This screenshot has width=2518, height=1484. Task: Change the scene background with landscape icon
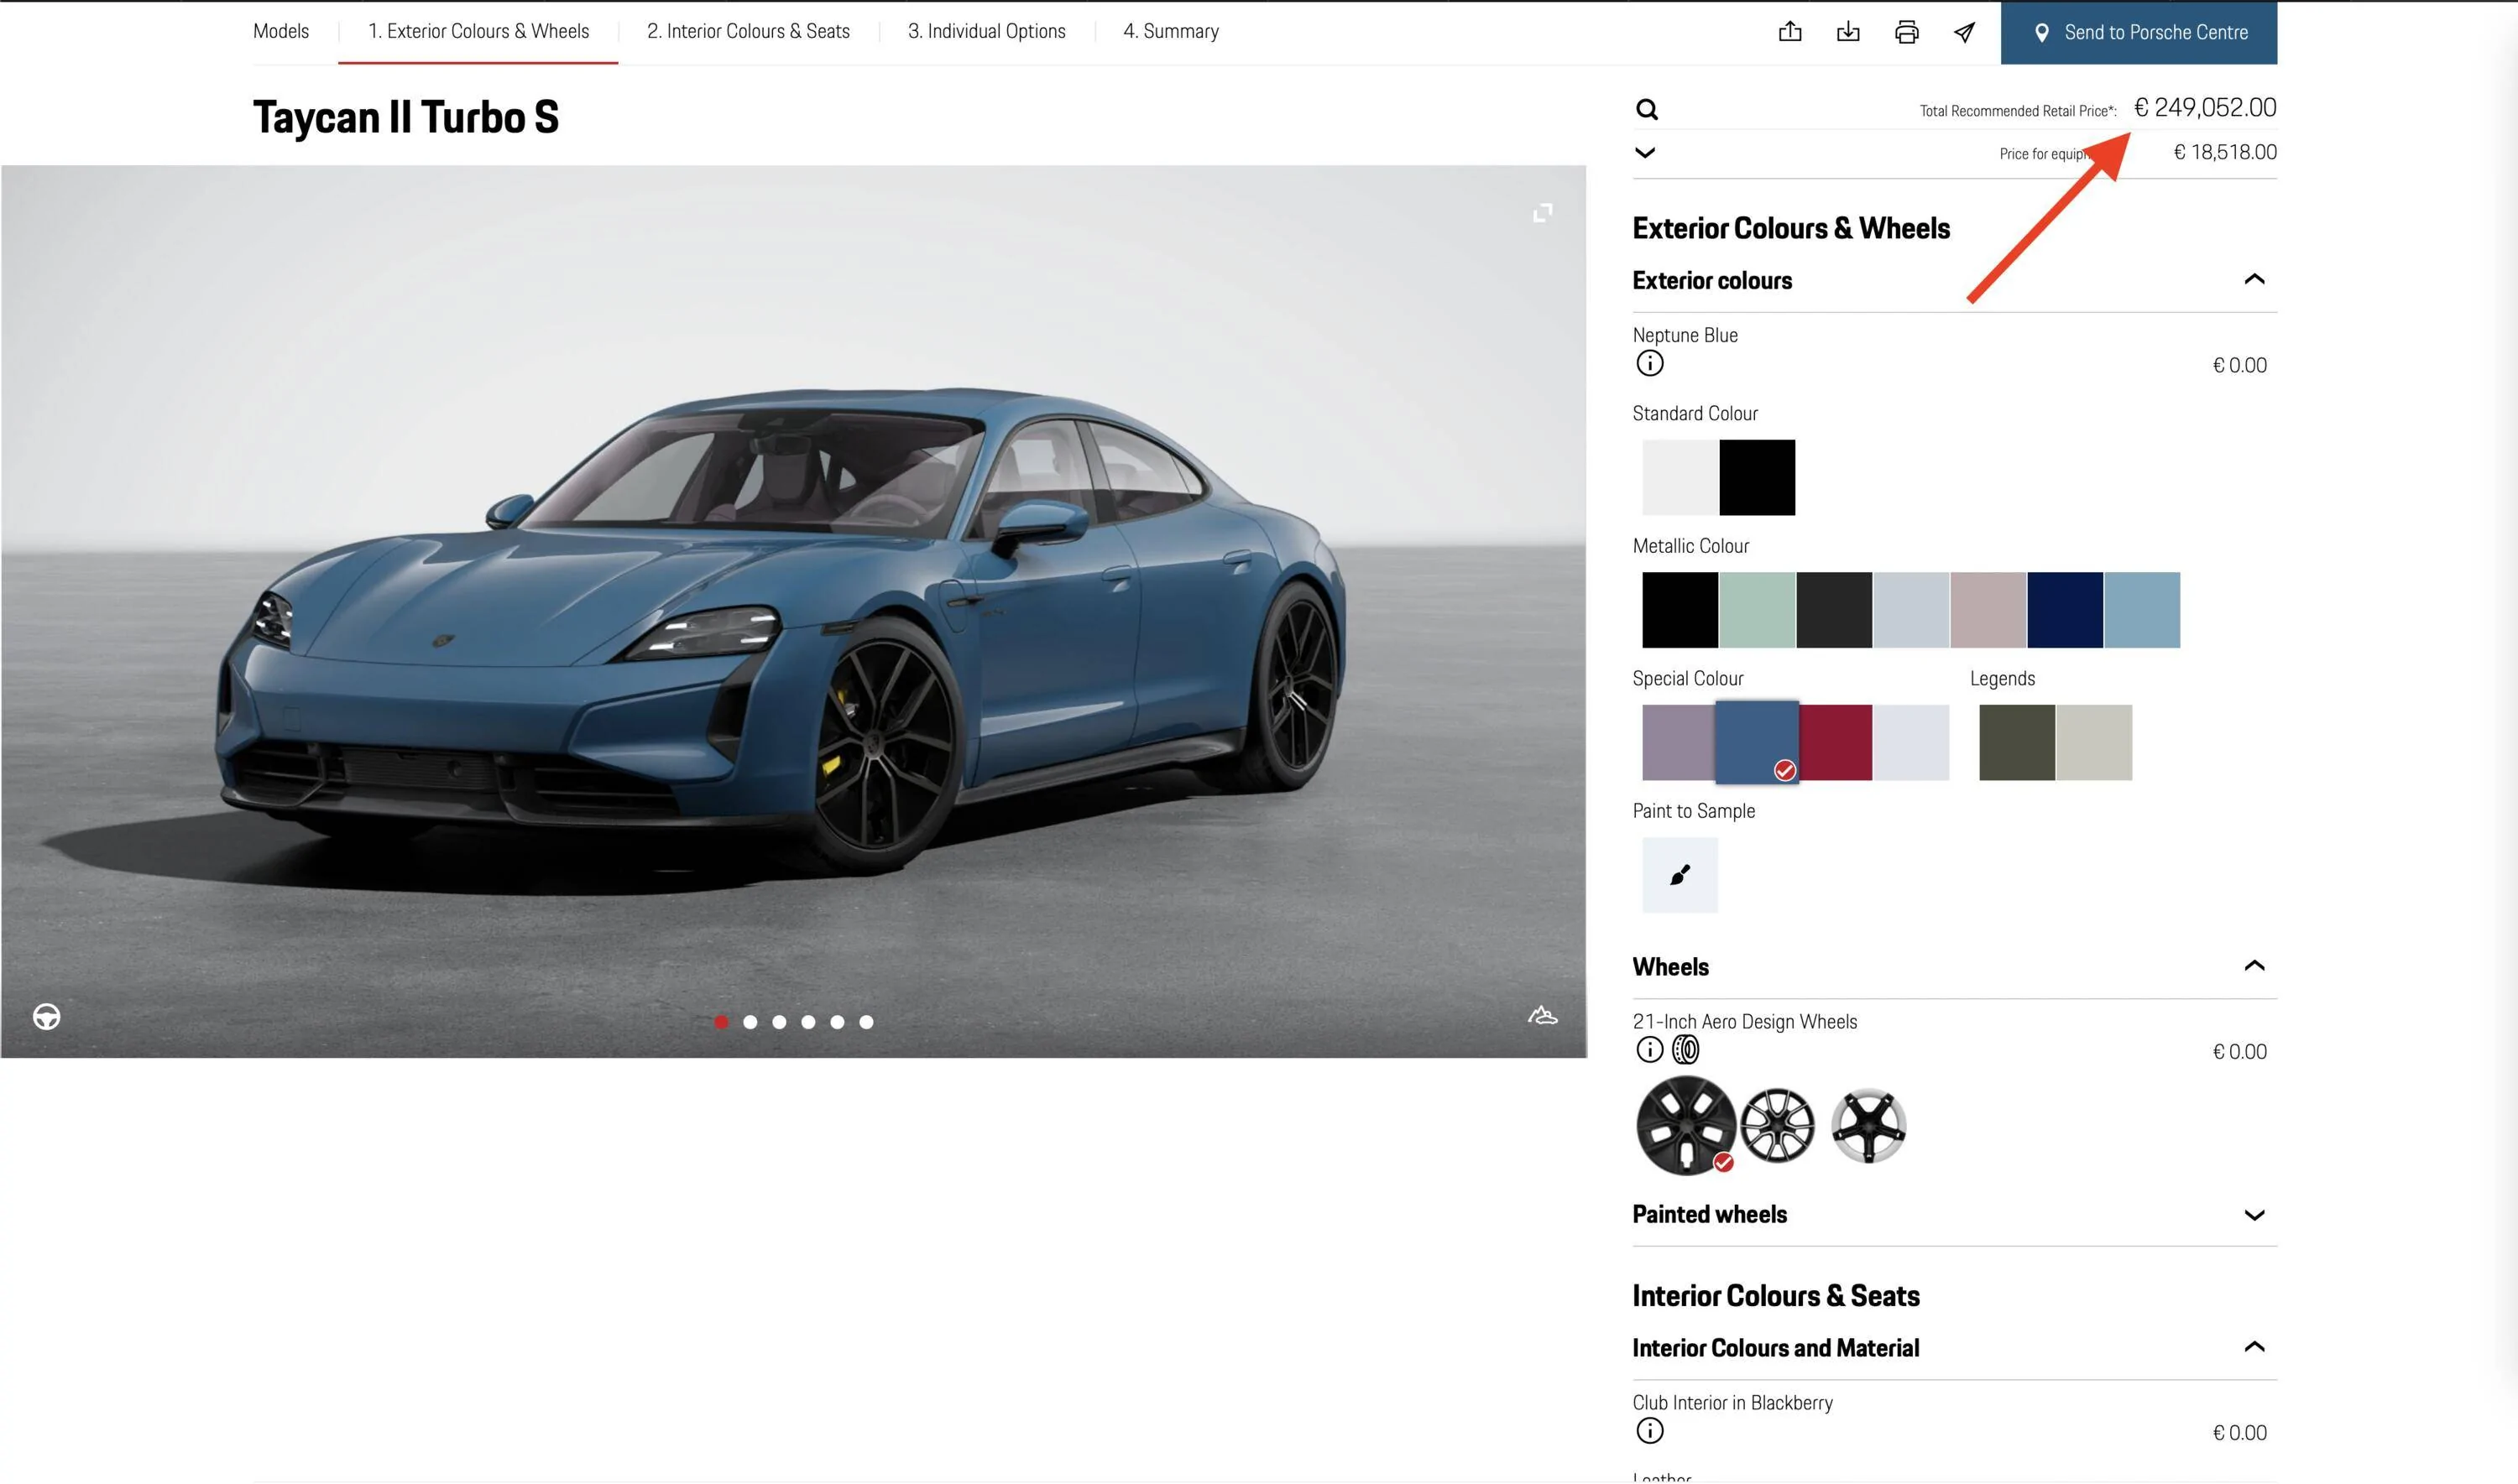(x=1543, y=1016)
